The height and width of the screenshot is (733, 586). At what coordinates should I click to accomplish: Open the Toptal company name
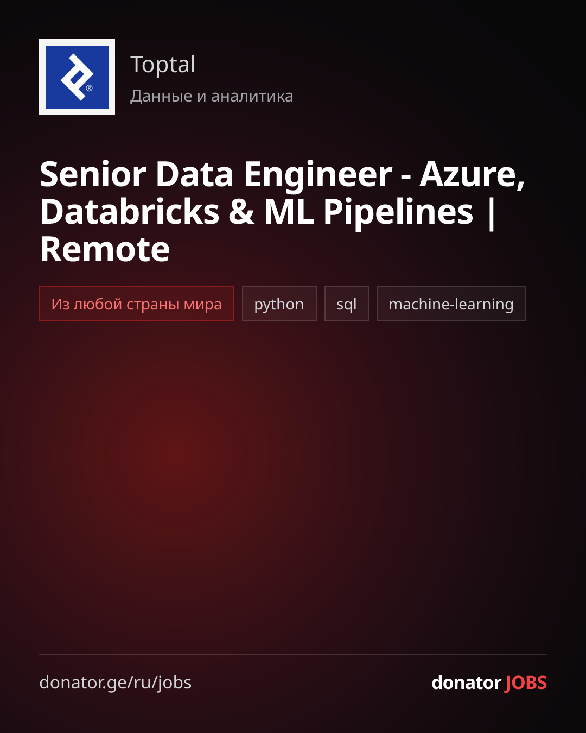pos(163,65)
